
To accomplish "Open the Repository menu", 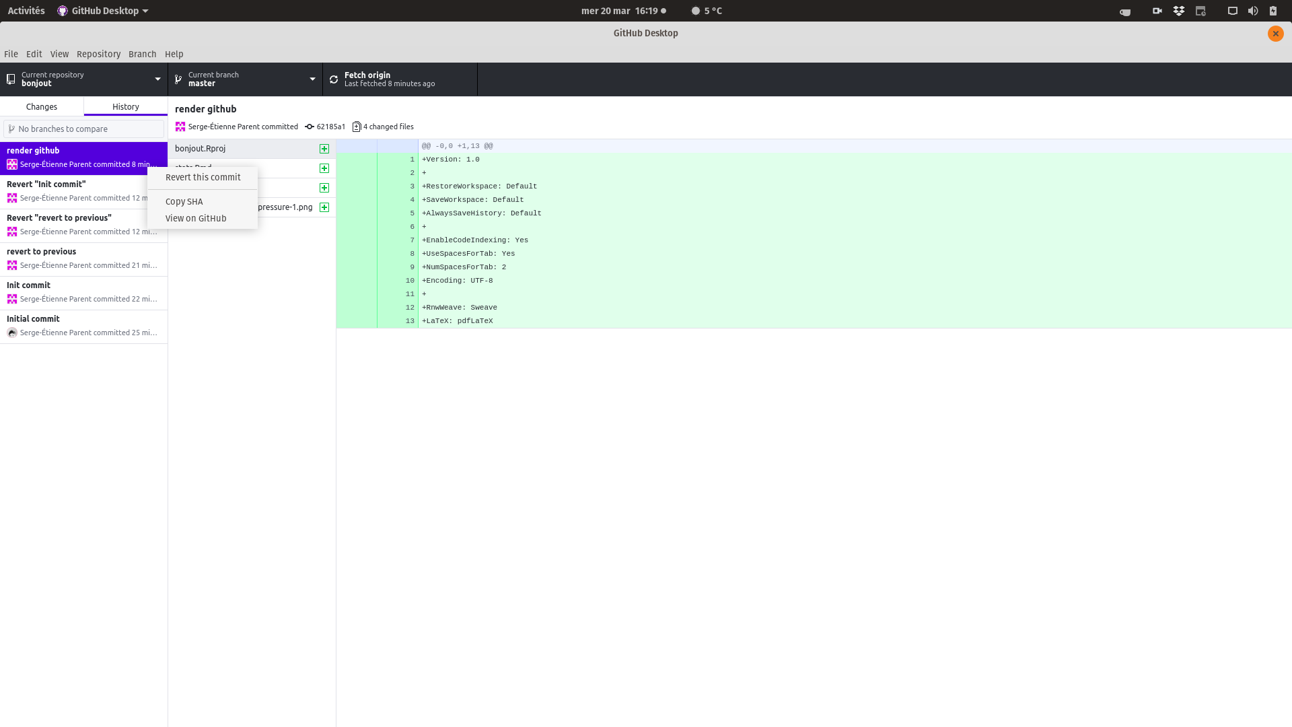I will 98,54.
